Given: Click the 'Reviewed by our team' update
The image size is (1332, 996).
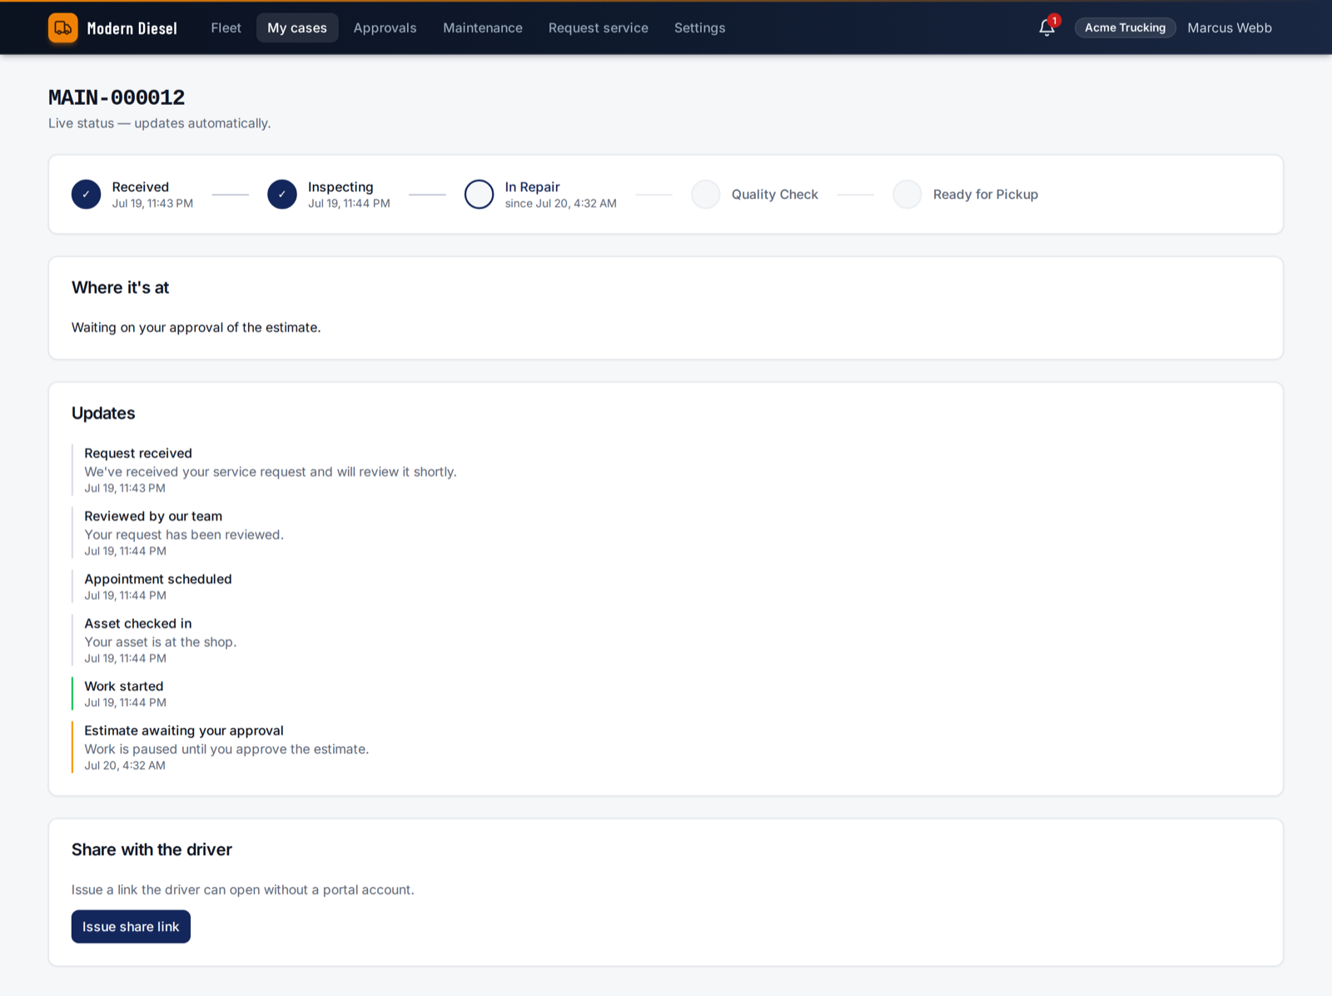Looking at the screenshot, I should (153, 516).
